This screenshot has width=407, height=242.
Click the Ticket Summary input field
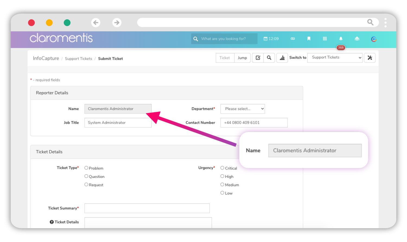[147, 208]
